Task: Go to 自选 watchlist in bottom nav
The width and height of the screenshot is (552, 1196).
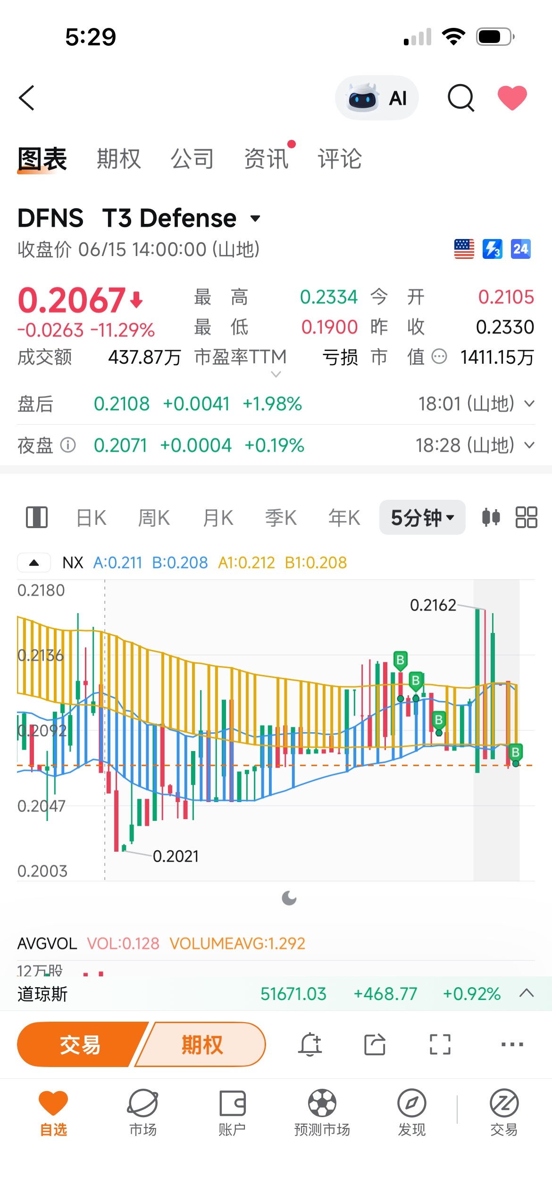Action: pyautogui.click(x=53, y=1112)
